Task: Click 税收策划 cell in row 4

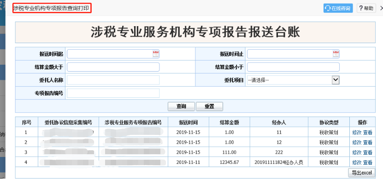Action: tap(329, 162)
